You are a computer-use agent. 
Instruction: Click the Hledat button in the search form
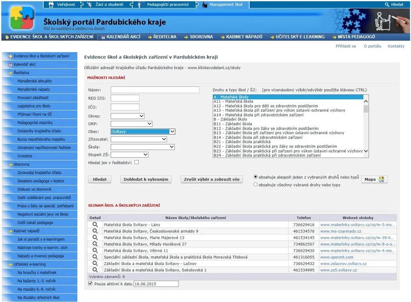(100, 179)
